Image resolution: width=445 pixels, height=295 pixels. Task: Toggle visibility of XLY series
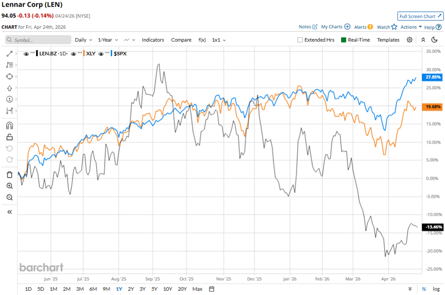point(73,54)
